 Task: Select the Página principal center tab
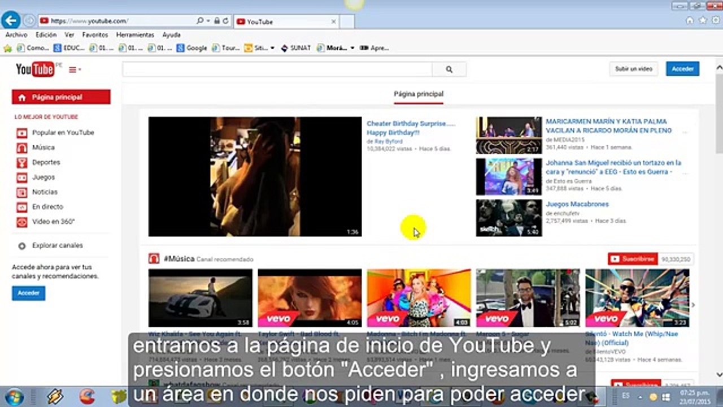[419, 94]
